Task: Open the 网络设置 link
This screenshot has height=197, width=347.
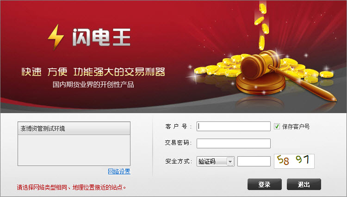Action: tap(119, 172)
